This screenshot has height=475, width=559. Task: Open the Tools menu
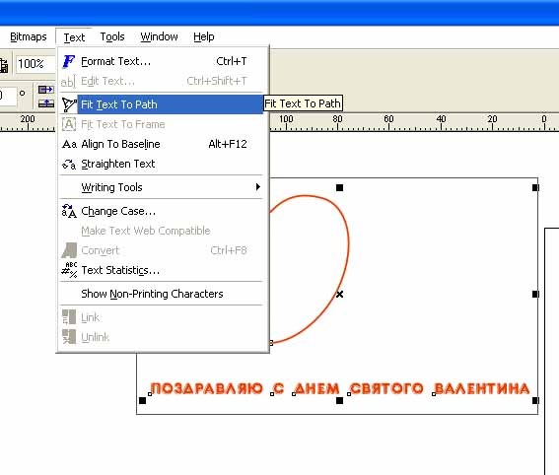point(112,36)
